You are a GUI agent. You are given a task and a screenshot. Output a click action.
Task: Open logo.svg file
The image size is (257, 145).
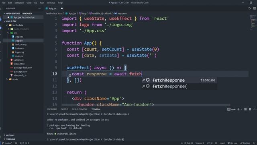[19, 52]
